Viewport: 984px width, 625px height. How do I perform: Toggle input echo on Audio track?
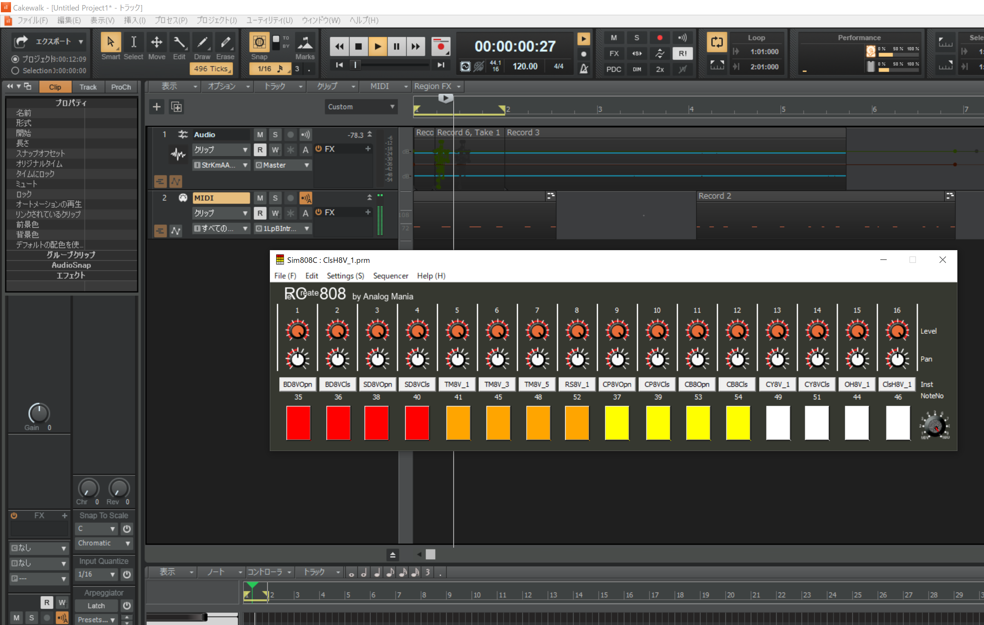pos(305,135)
